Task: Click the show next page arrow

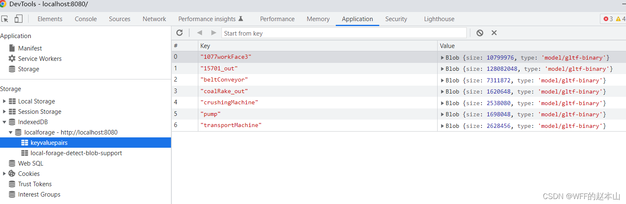Action: click(x=214, y=33)
